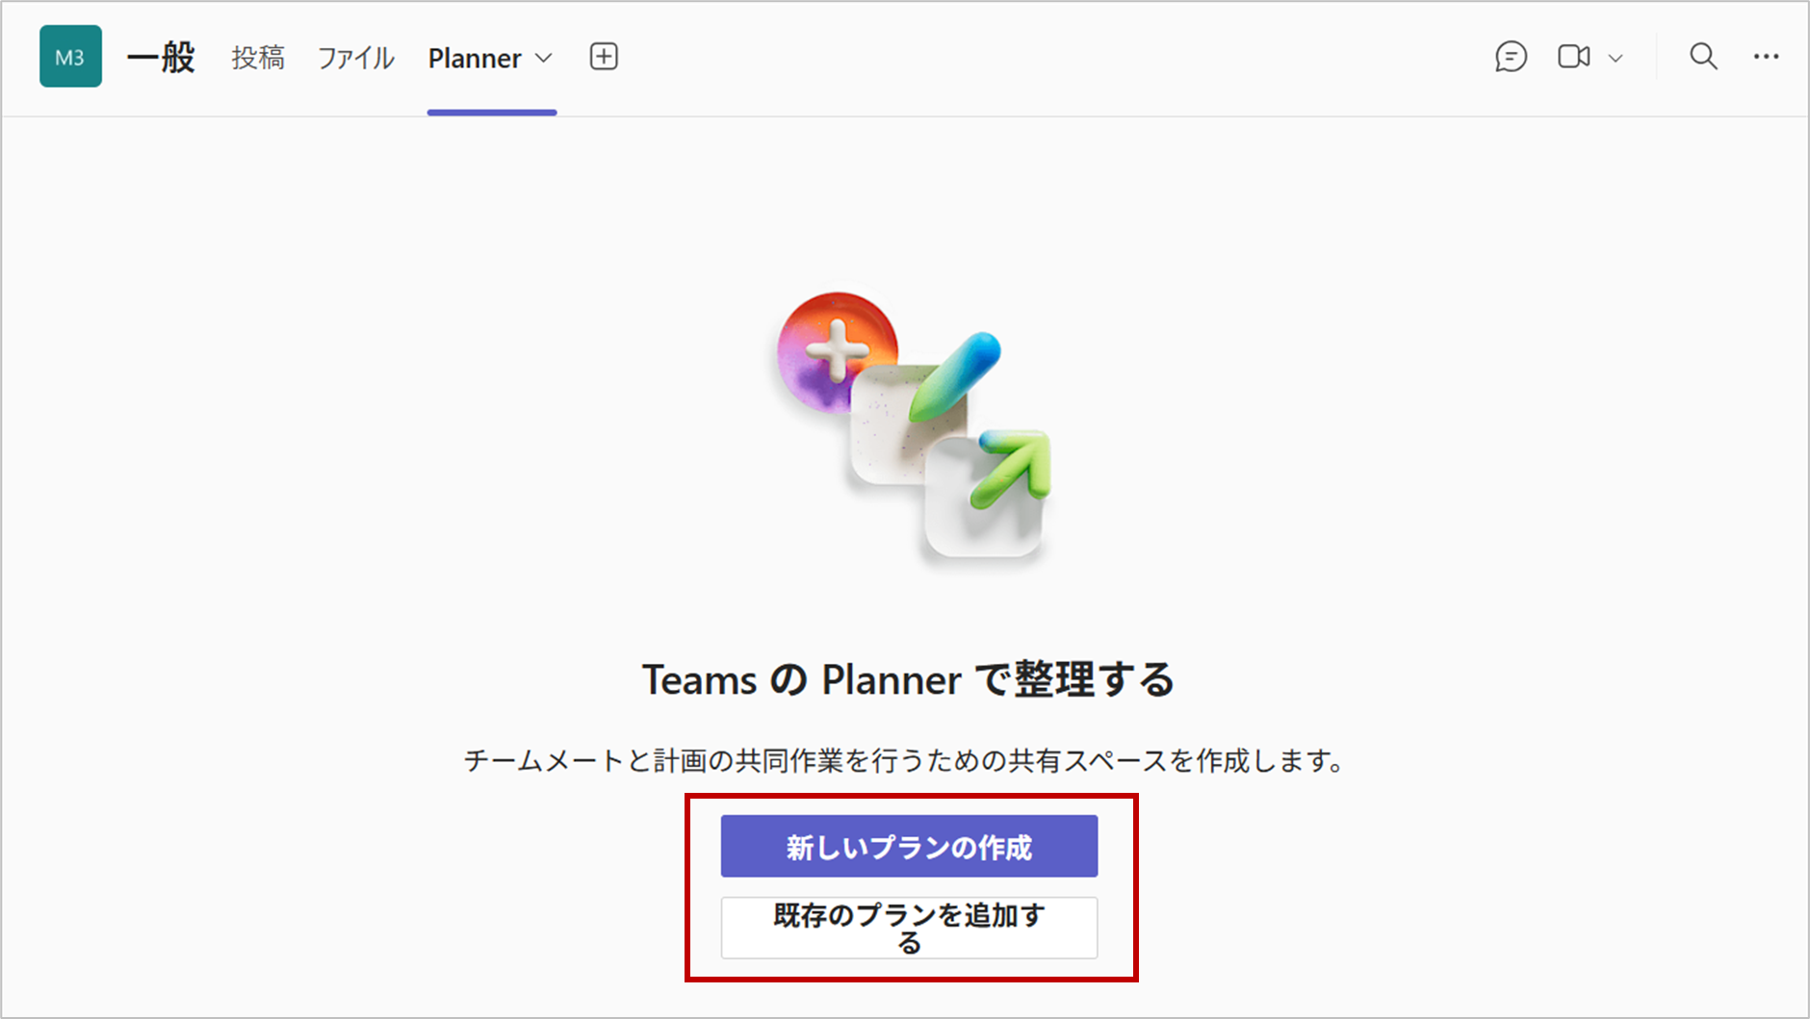Click the shared space description text
Image resolution: width=1810 pixels, height=1019 pixels.
(x=905, y=761)
